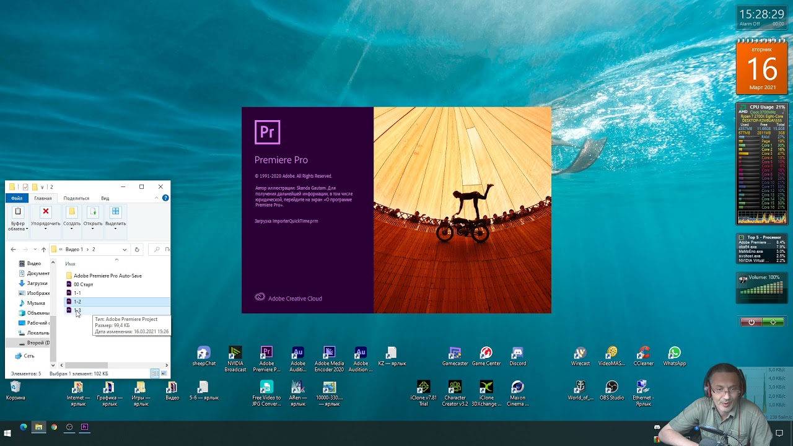
Task: Select the Игры shortcut on the desktop
Action: [x=141, y=393]
